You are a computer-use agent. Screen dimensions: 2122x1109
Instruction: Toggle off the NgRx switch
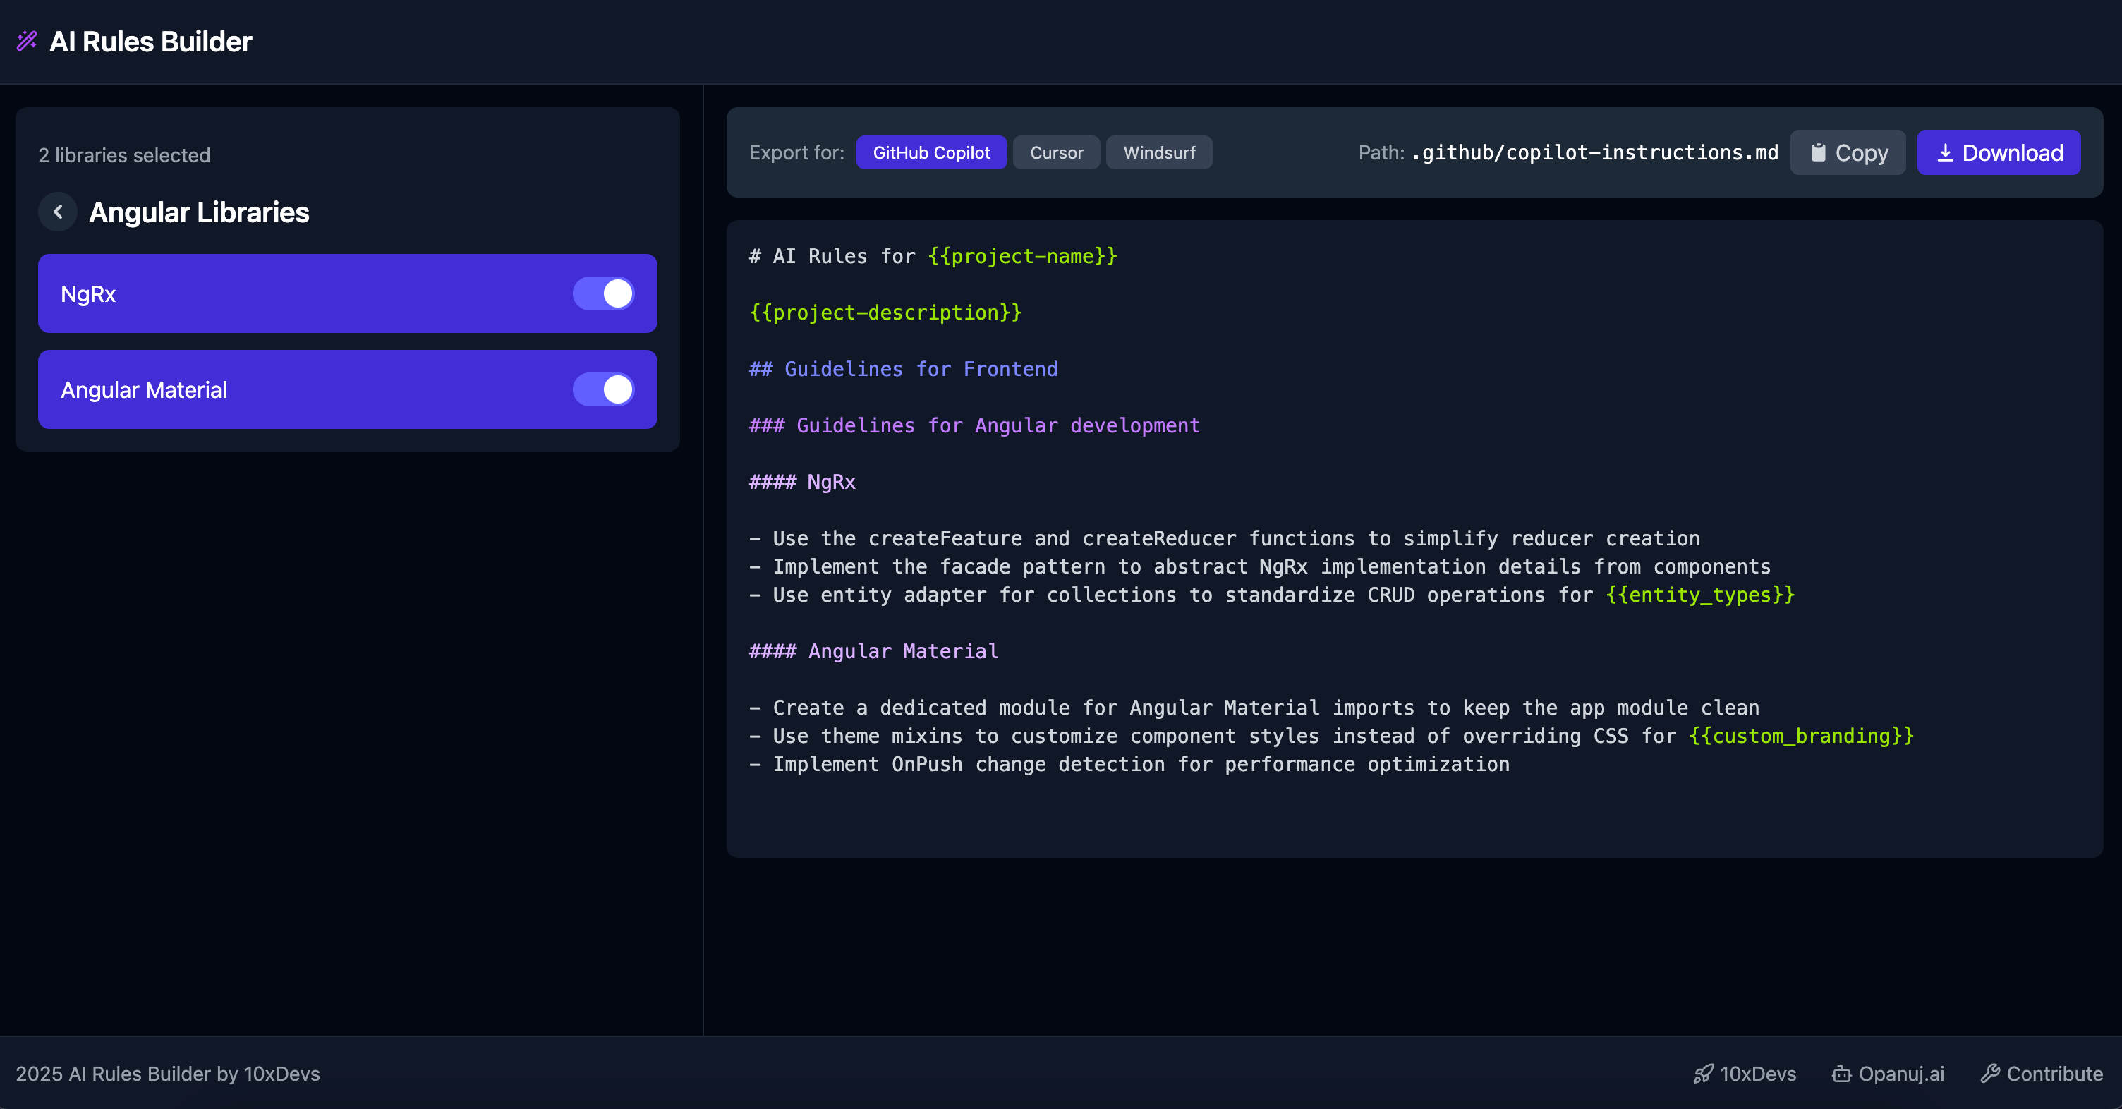click(603, 294)
